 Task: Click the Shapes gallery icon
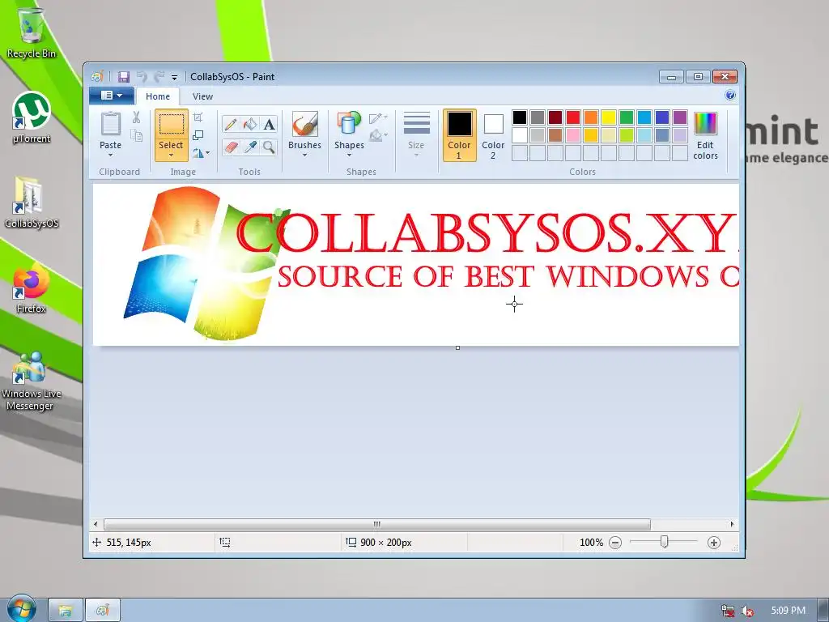coord(349,124)
